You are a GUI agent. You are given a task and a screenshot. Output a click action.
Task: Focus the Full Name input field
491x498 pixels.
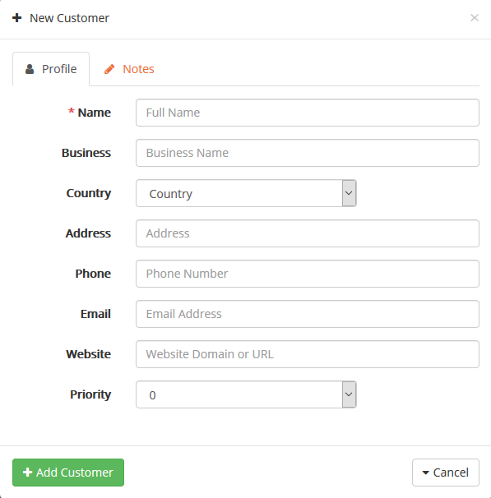coord(308,113)
